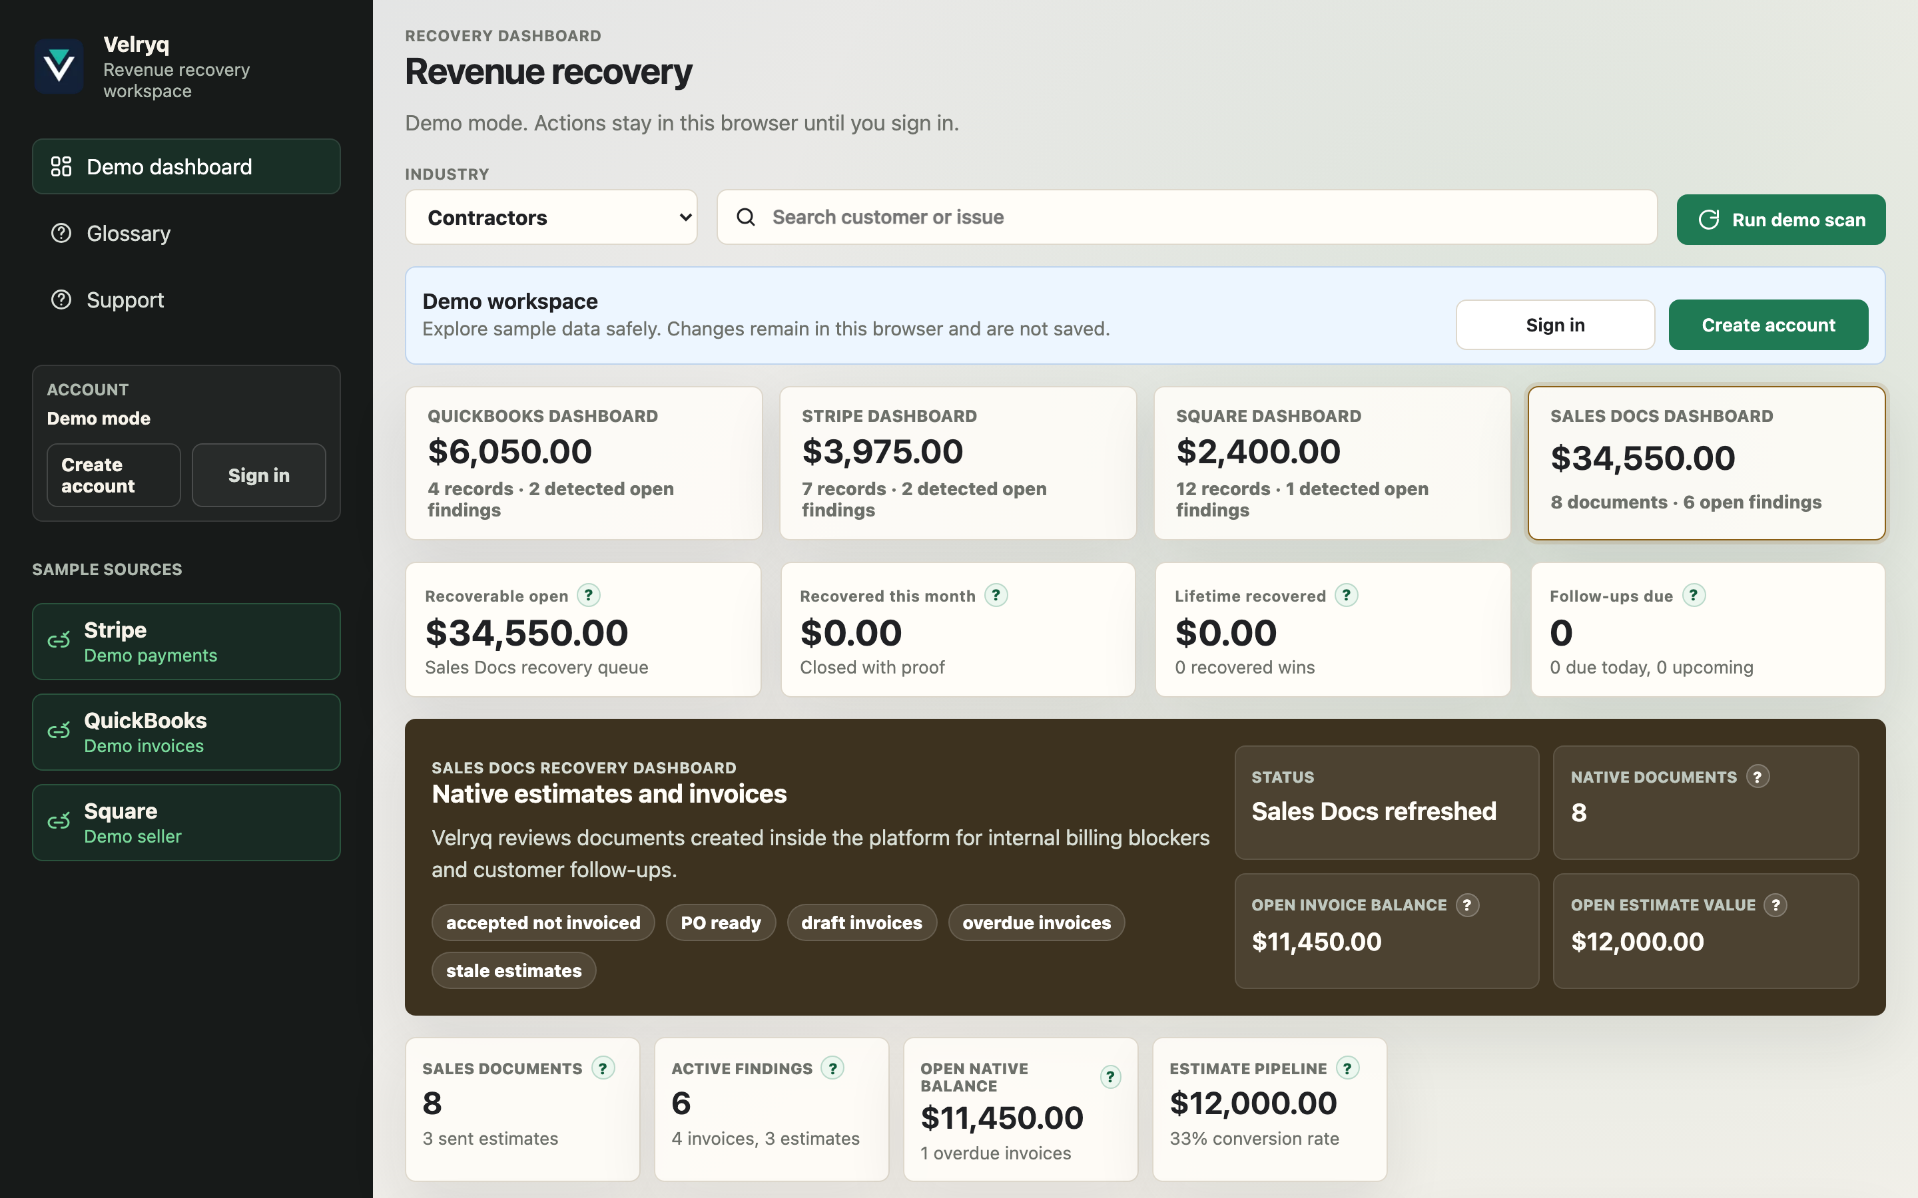The height and width of the screenshot is (1198, 1918).
Task: Select the Stripe Dashboard card
Action: coord(958,463)
